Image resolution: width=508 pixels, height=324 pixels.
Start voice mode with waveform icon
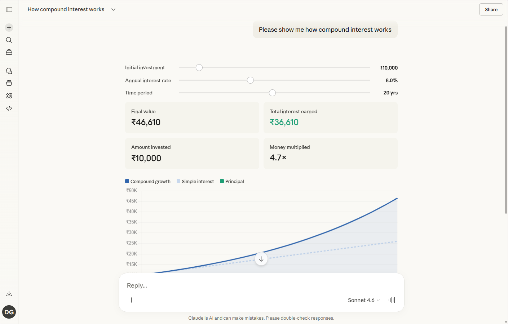point(393,300)
